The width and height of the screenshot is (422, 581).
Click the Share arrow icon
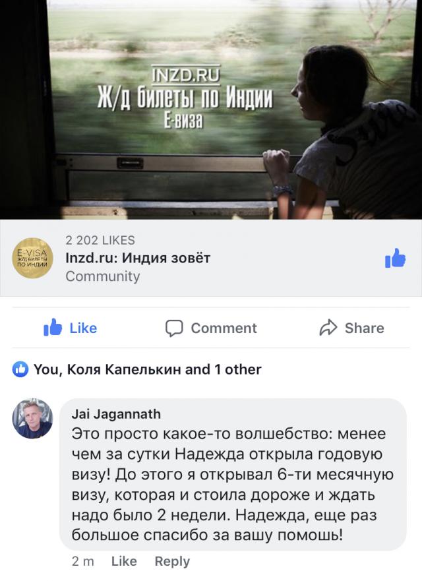click(328, 328)
